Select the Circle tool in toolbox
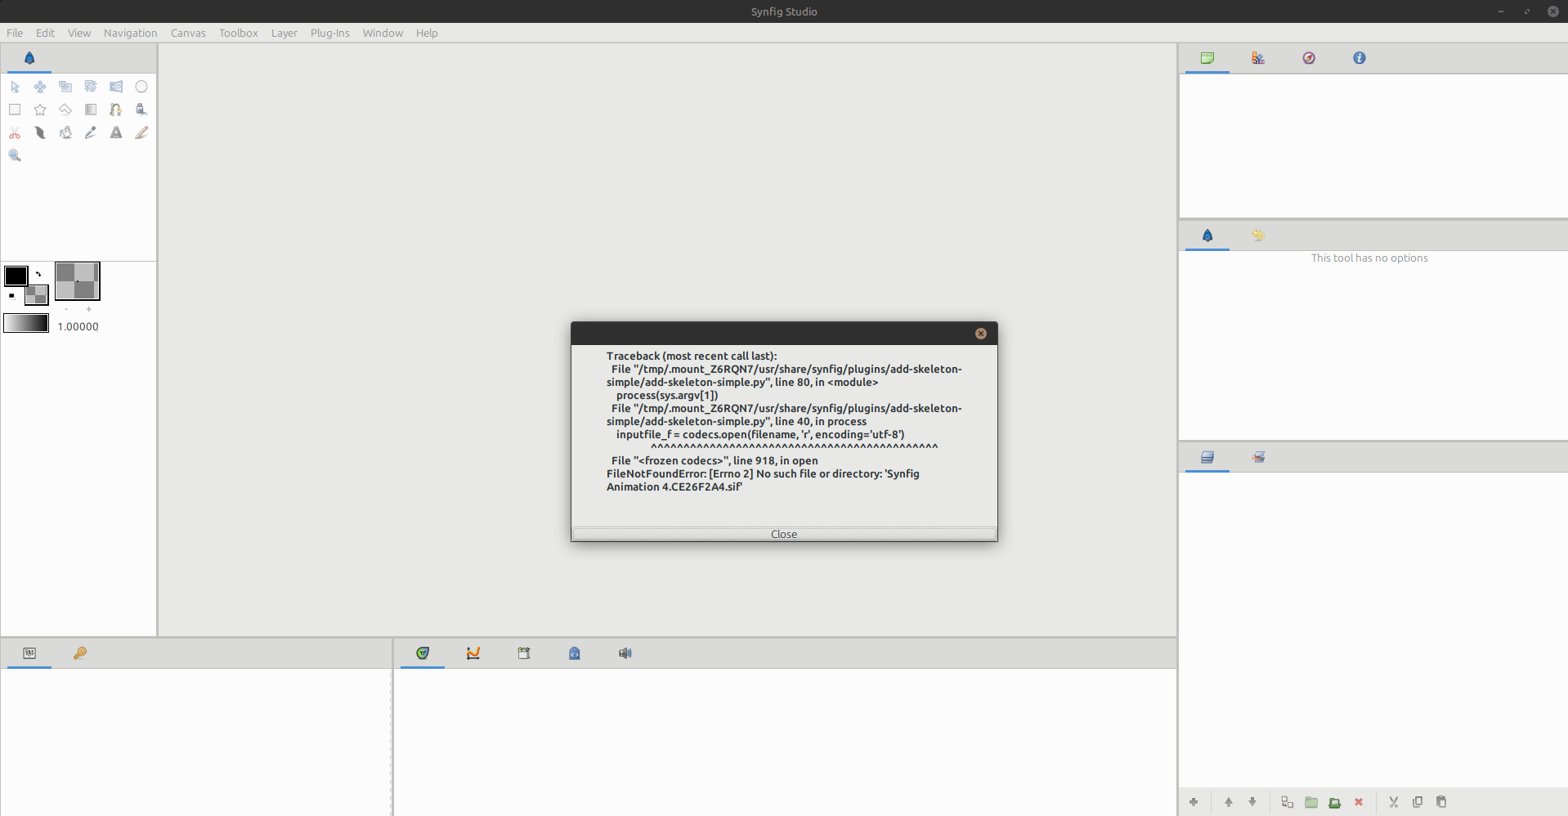This screenshot has height=816, width=1568. click(x=141, y=87)
